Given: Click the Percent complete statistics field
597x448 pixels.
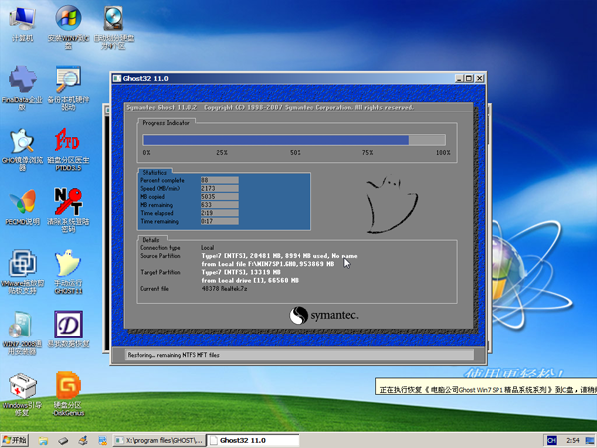Looking at the screenshot, I should coord(219,180).
